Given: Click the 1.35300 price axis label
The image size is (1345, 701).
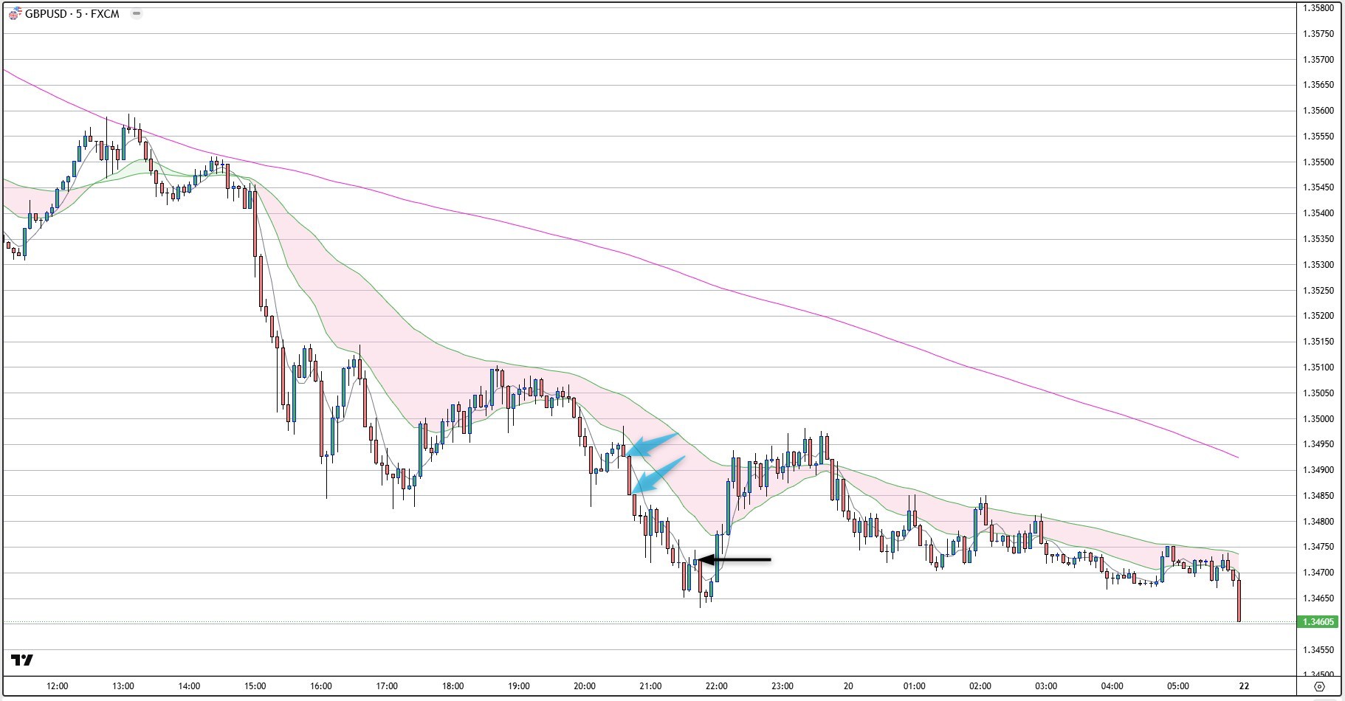Looking at the screenshot, I should pyautogui.click(x=1318, y=265).
